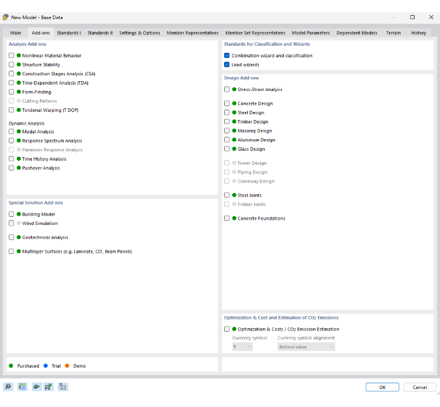Open the History tab
Screen dimensions: 440x407
[x=419, y=33]
